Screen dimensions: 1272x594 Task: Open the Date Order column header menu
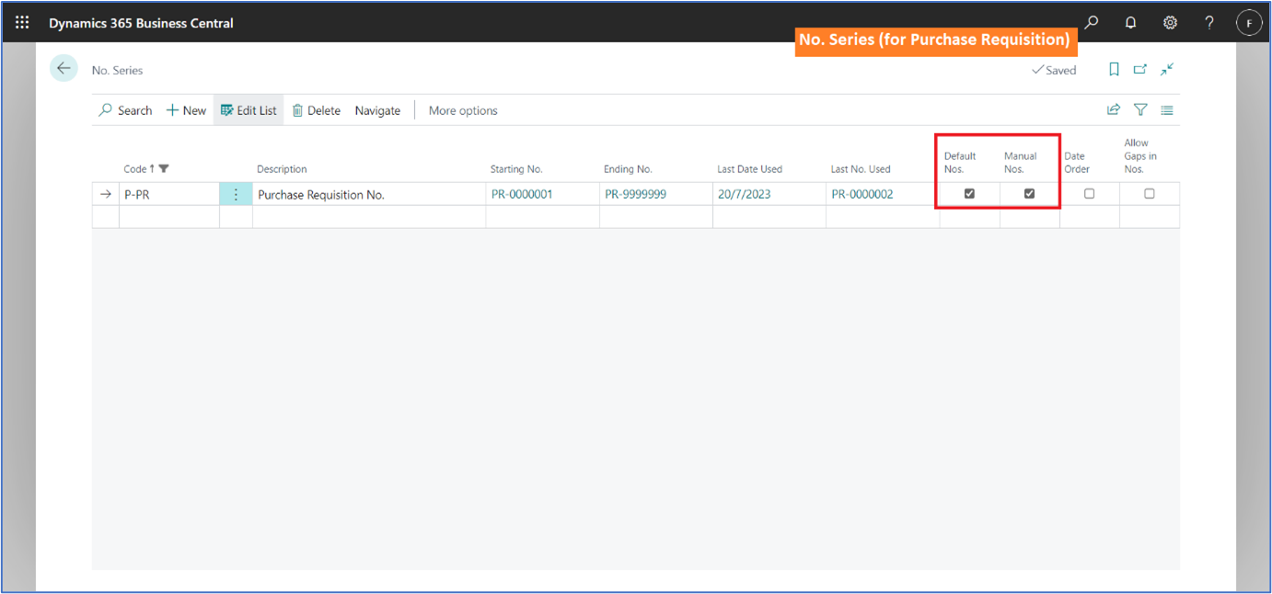click(1077, 163)
